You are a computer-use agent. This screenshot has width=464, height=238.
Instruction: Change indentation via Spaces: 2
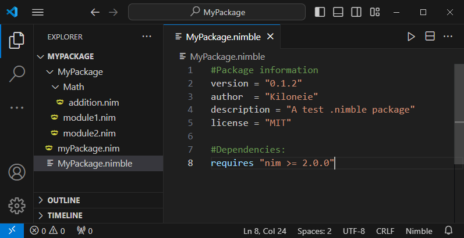click(x=314, y=231)
